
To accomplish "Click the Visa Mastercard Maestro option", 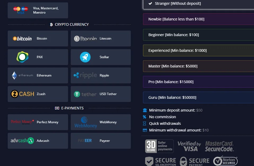I will click(38, 10).
